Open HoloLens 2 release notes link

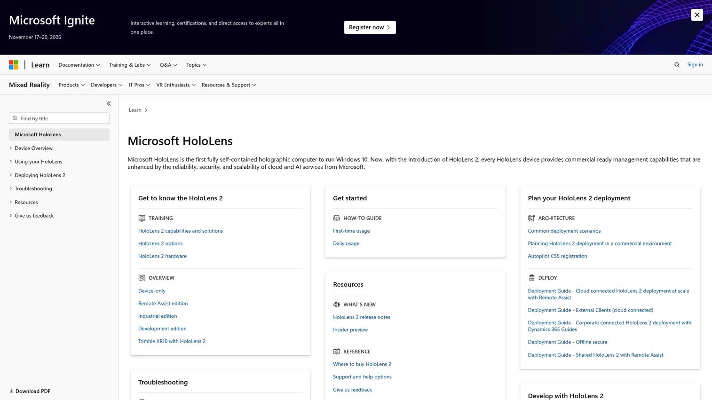(x=362, y=317)
